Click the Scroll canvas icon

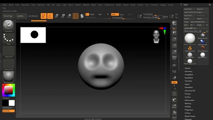[174, 33]
